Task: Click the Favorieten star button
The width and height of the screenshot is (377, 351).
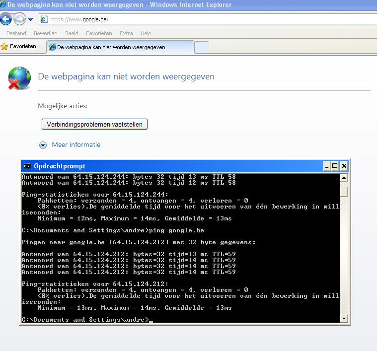Action: [x=18, y=46]
